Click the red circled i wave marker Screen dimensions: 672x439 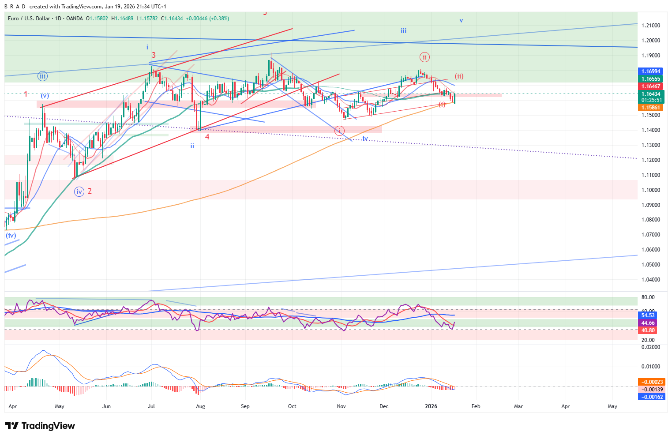point(339,130)
